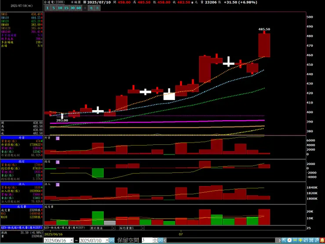The width and height of the screenshot is (325, 244).
Task: Click the 投信 blue panel header
Action: pyautogui.click(x=22, y=161)
